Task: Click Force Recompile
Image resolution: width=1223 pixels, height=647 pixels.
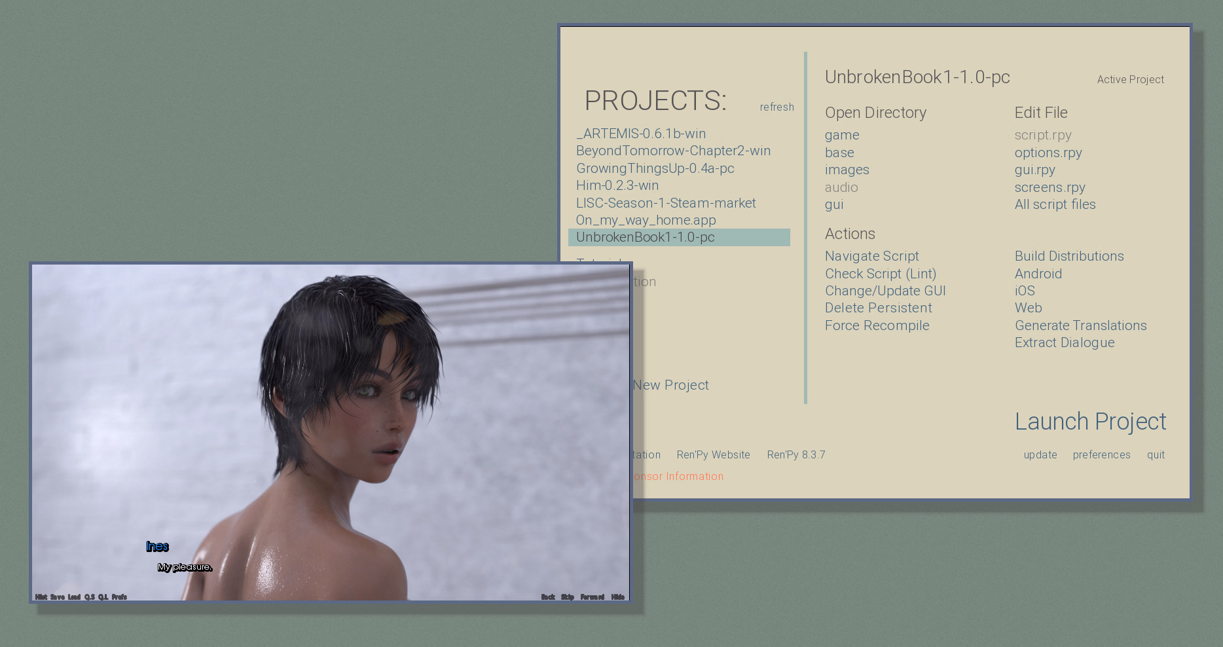Action: 877,325
